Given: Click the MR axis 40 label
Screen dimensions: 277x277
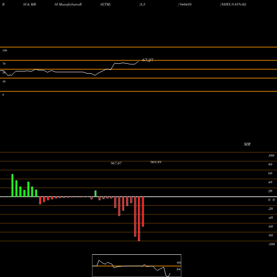Looking at the screenshot, I should click(x=270, y=182).
